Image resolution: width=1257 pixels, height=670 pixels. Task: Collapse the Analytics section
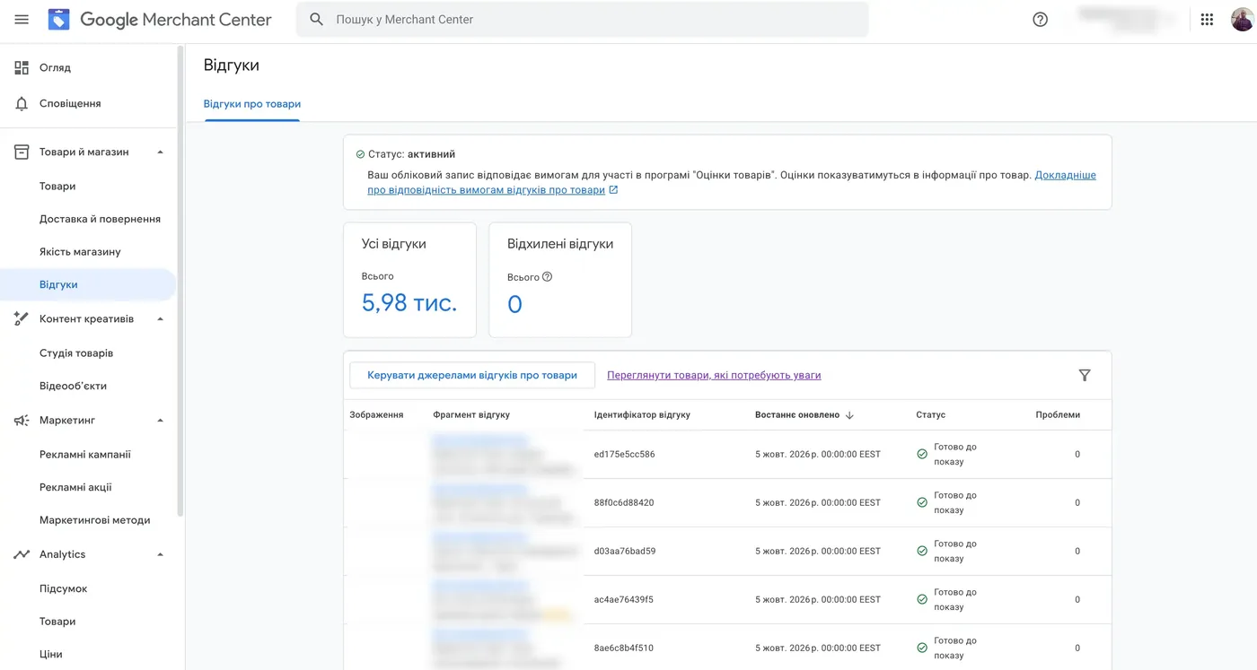[161, 554]
